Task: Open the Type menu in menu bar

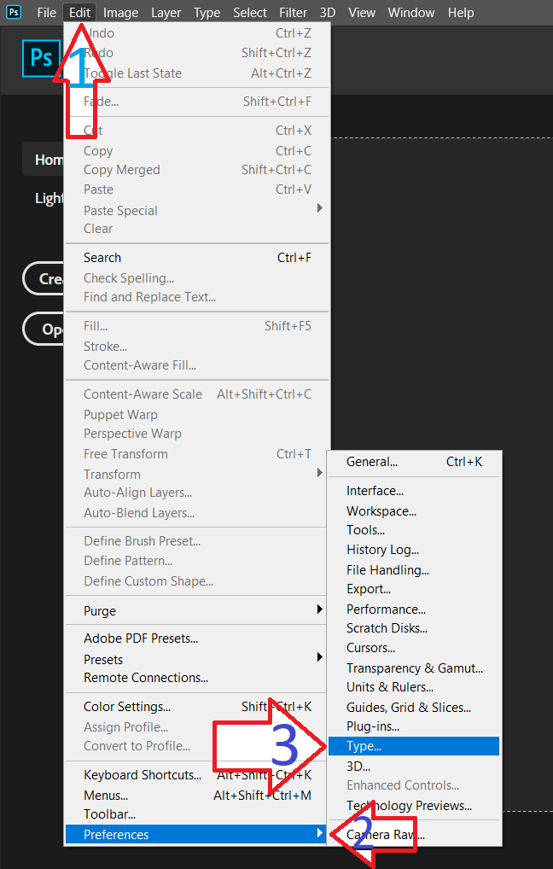Action: point(207,12)
